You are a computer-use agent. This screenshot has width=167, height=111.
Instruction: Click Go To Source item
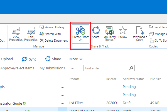158,41
